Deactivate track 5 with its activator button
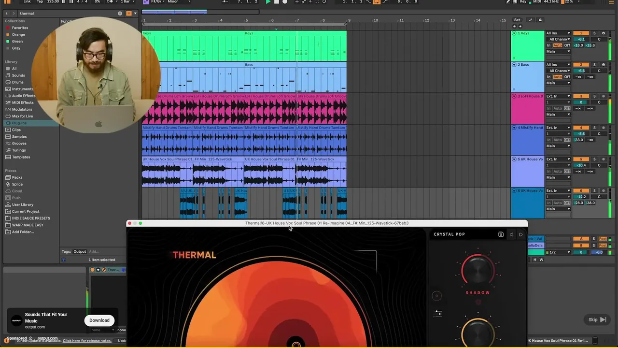 (581, 159)
